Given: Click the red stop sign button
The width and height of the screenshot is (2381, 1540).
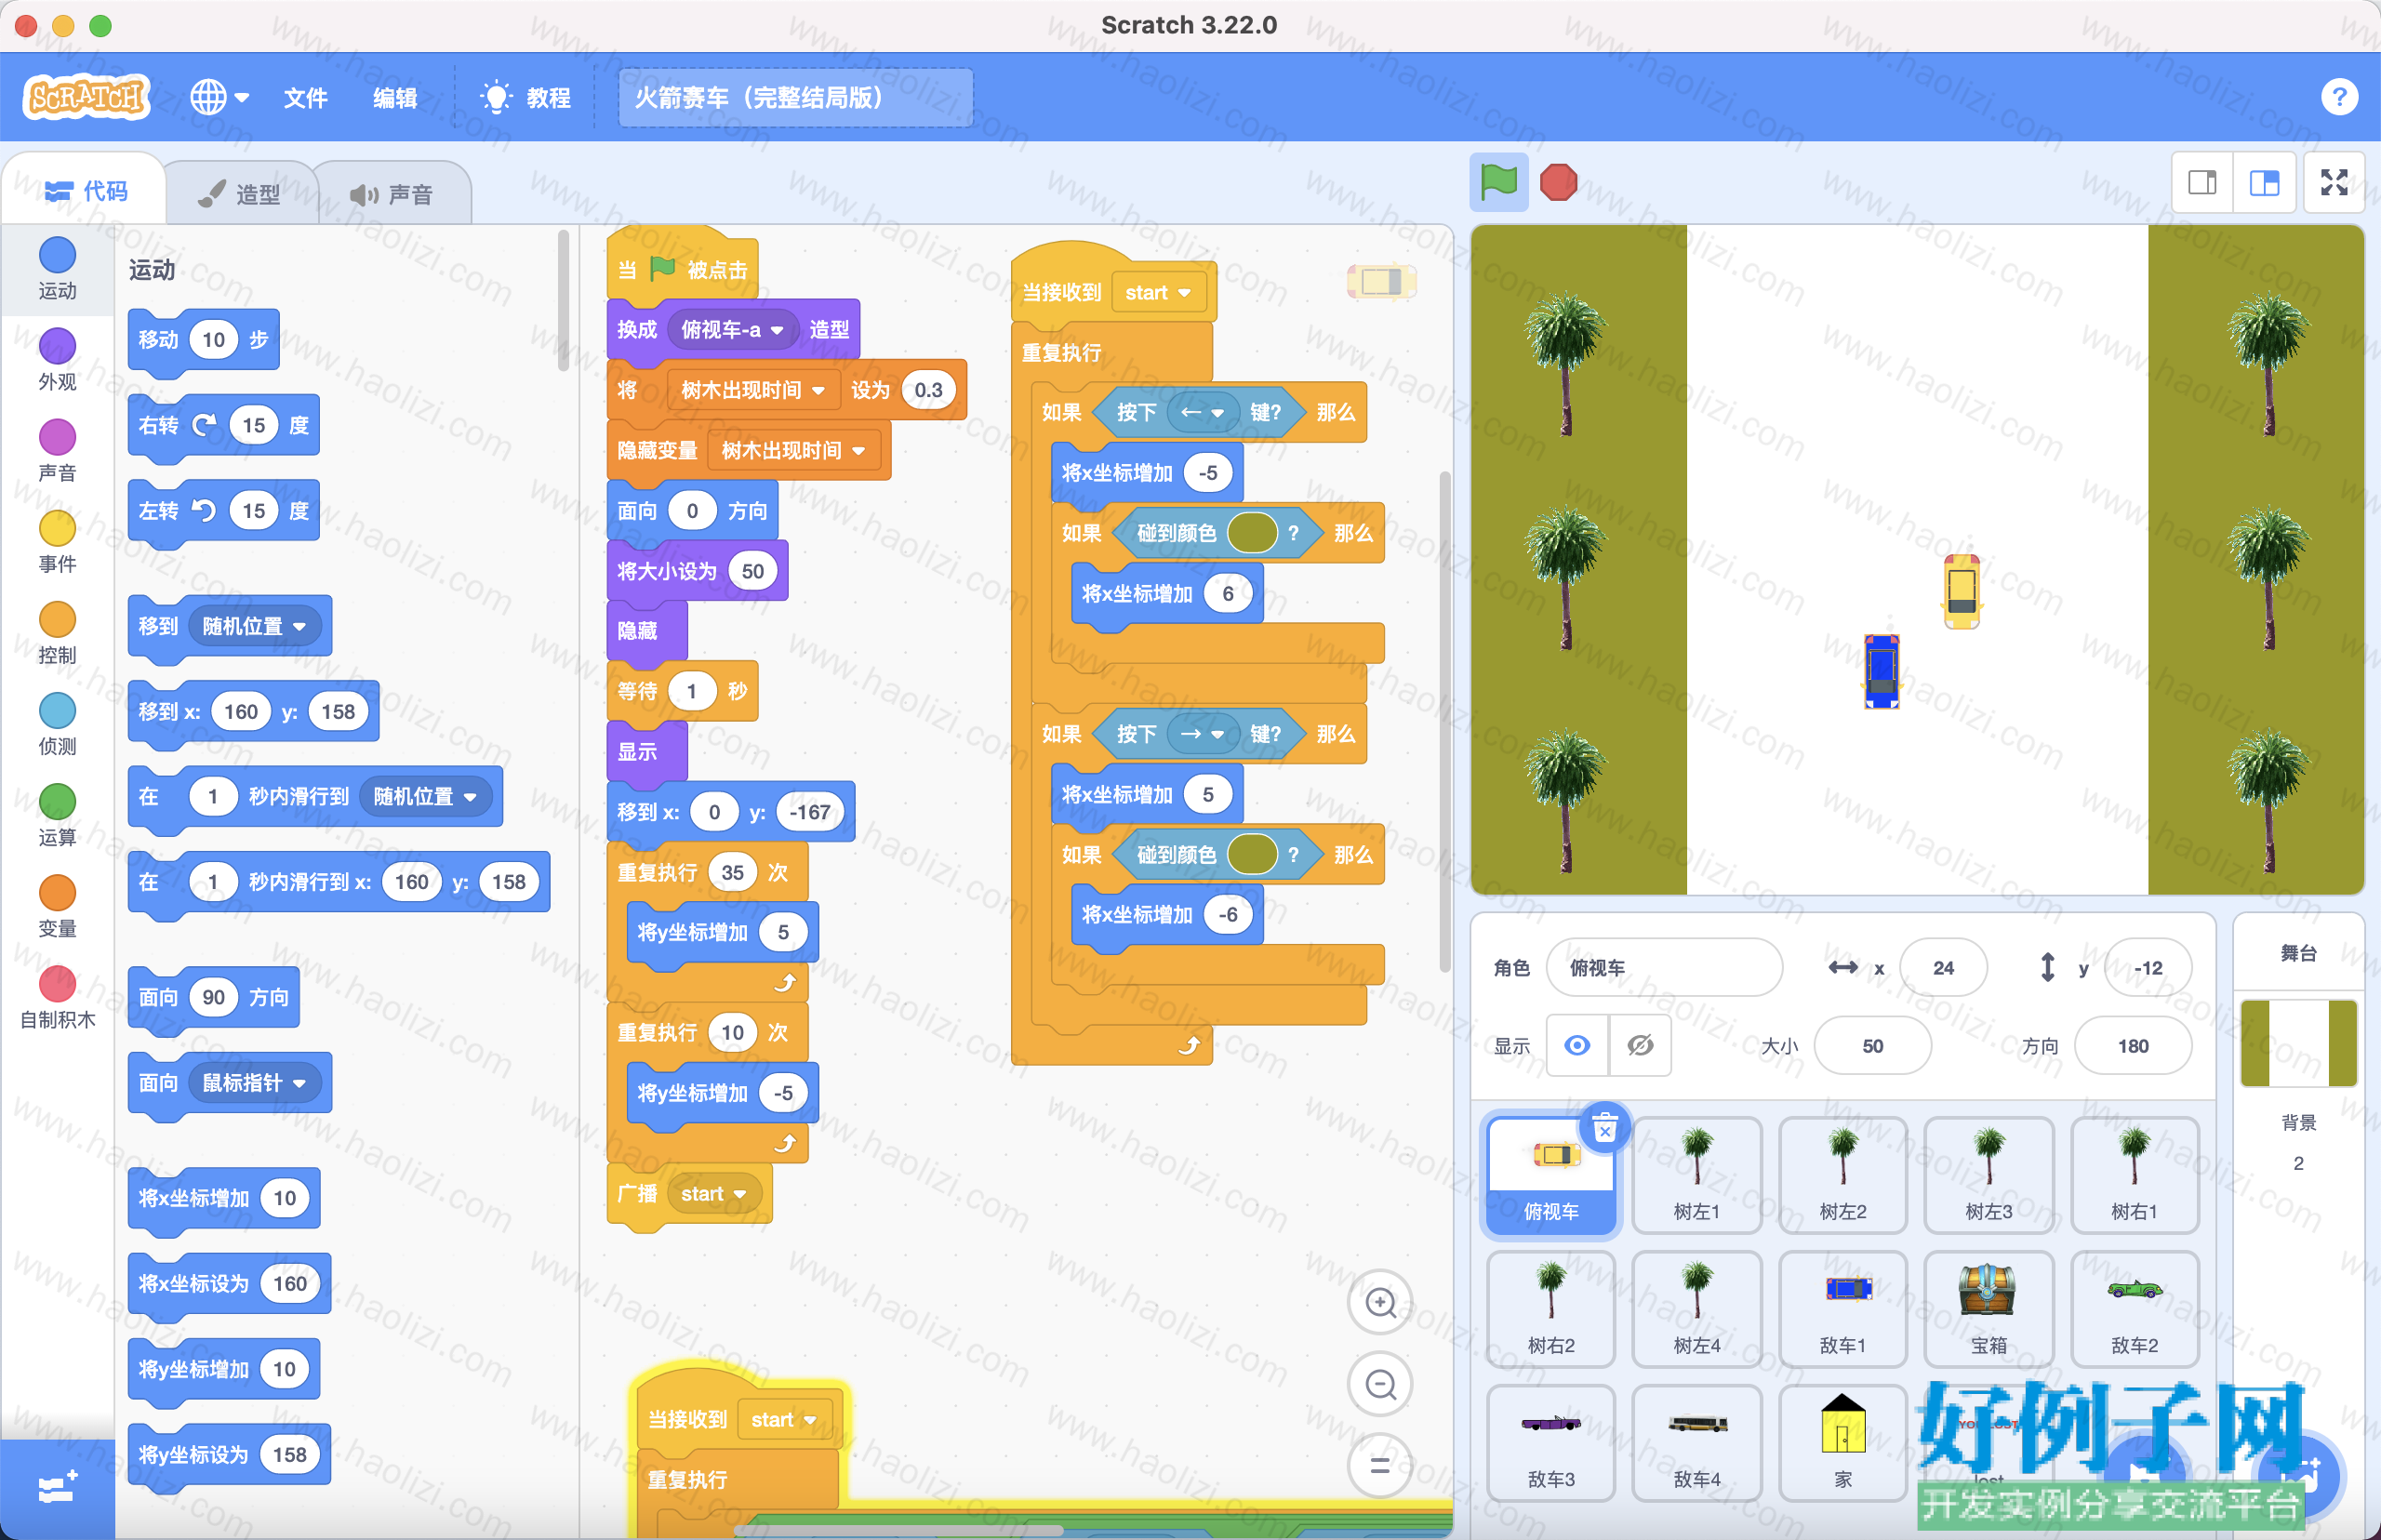Looking at the screenshot, I should coord(1558,182).
